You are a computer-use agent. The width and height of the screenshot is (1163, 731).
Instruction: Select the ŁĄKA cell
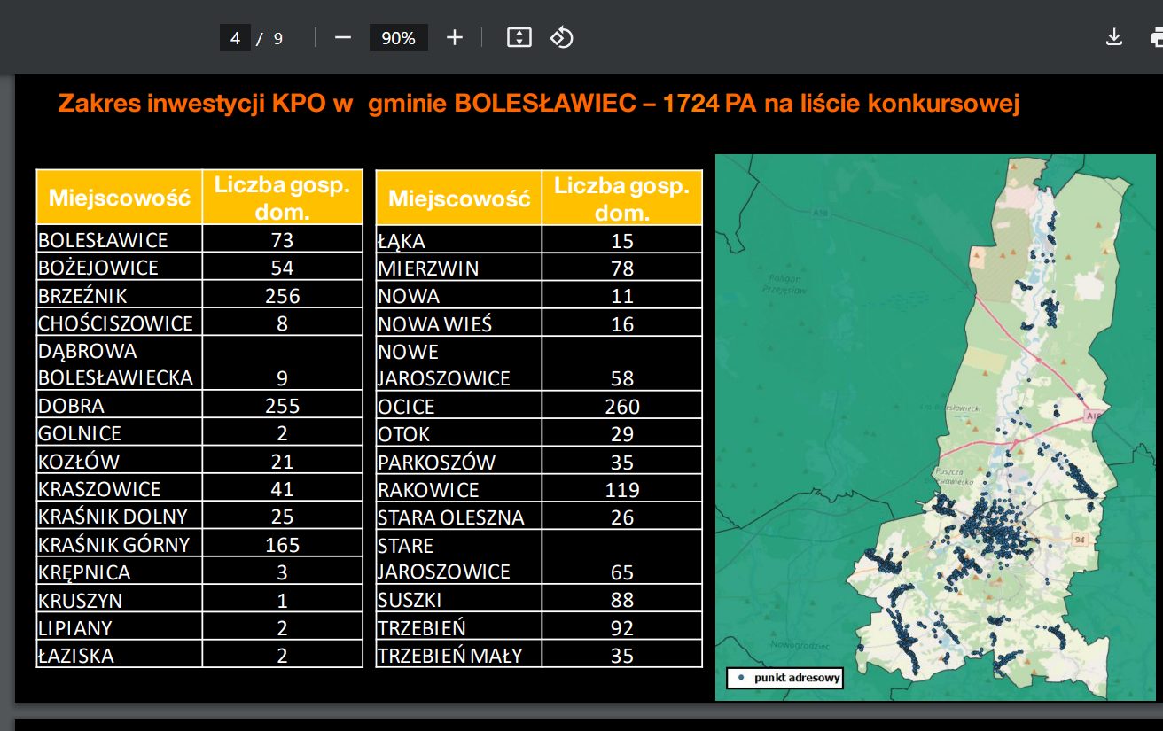pyautogui.click(x=458, y=240)
